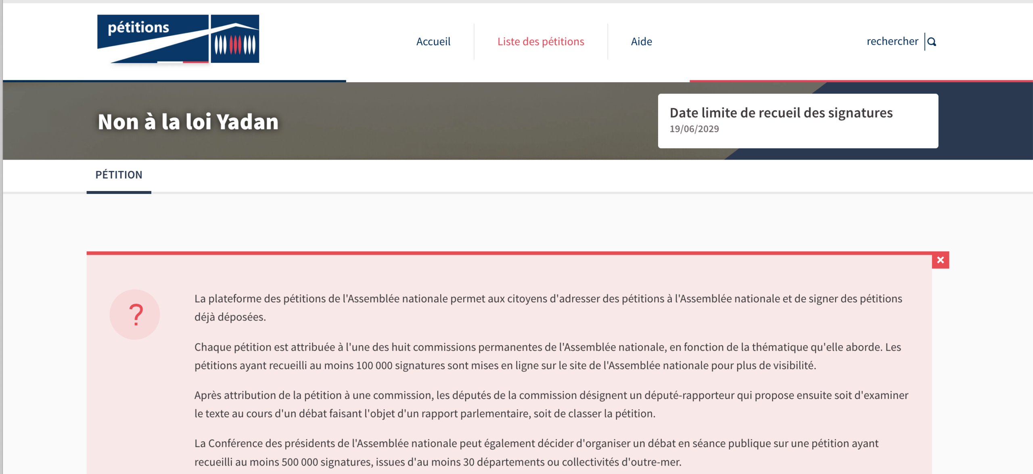Open the Aide page
This screenshot has width=1033, height=474.
641,41
